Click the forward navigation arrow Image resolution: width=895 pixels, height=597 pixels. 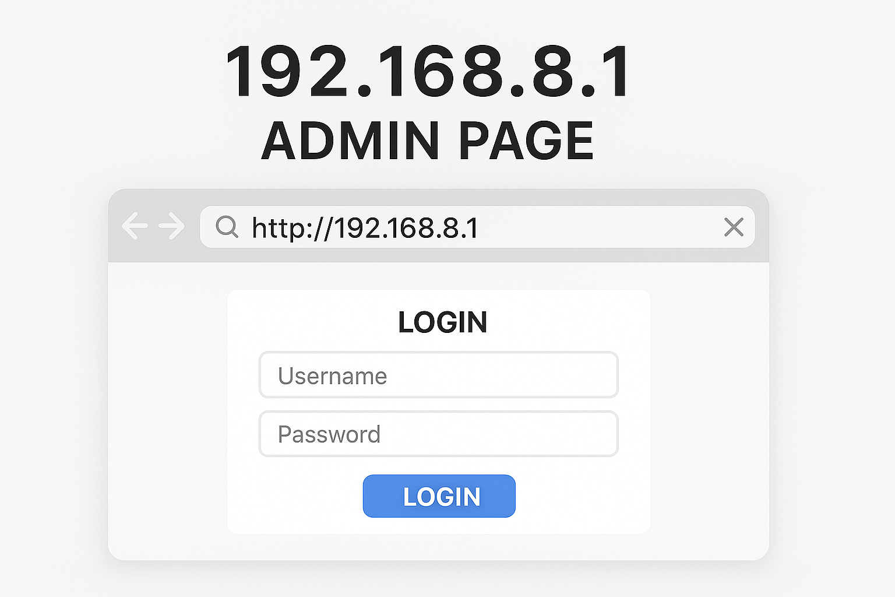pyautogui.click(x=170, y=227)
